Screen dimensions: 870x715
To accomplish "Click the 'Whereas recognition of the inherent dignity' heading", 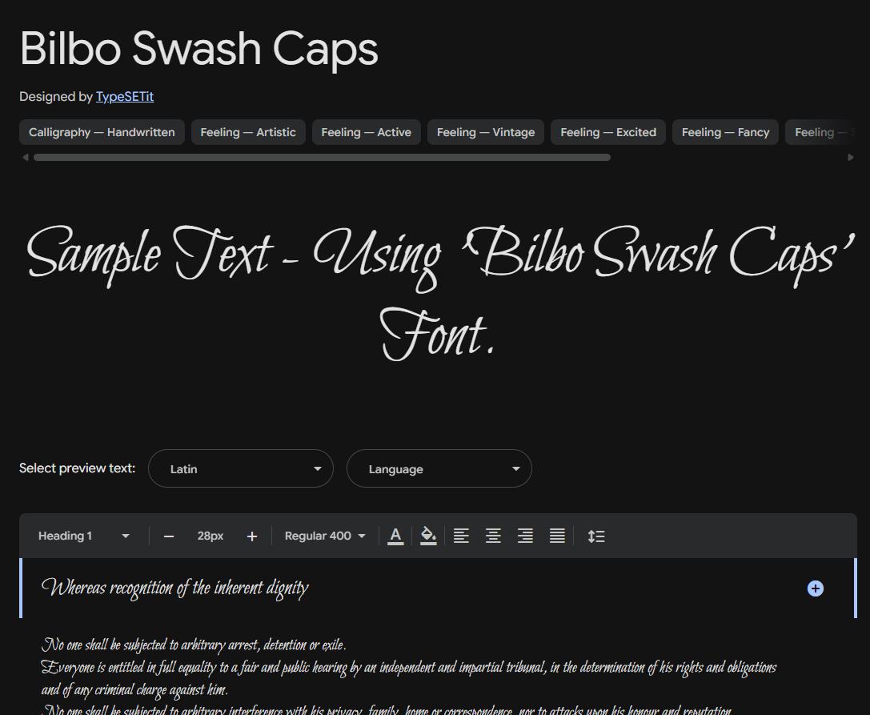I will click(174, 588).
